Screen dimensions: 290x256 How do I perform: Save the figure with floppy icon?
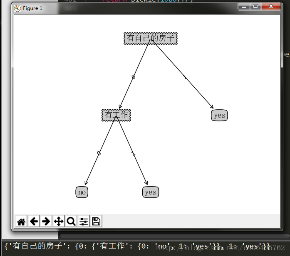click(96, 221)
